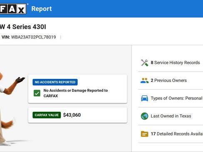203x152 pixels.
Task: Click the globe icon for last owned
Action: click(x=144, y=116)
